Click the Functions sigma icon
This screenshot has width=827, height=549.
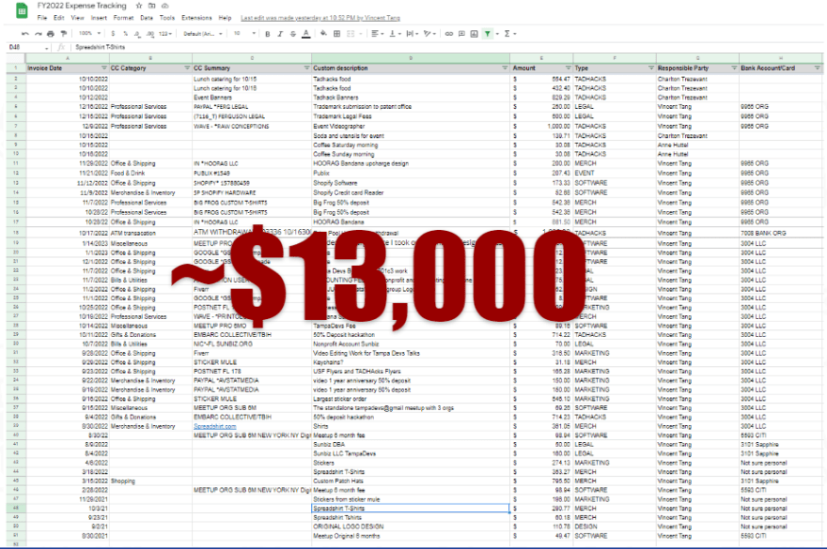508,33
